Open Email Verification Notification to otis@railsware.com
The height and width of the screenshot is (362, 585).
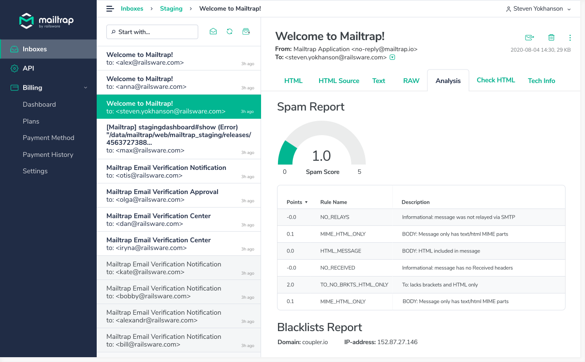(179, 171)
